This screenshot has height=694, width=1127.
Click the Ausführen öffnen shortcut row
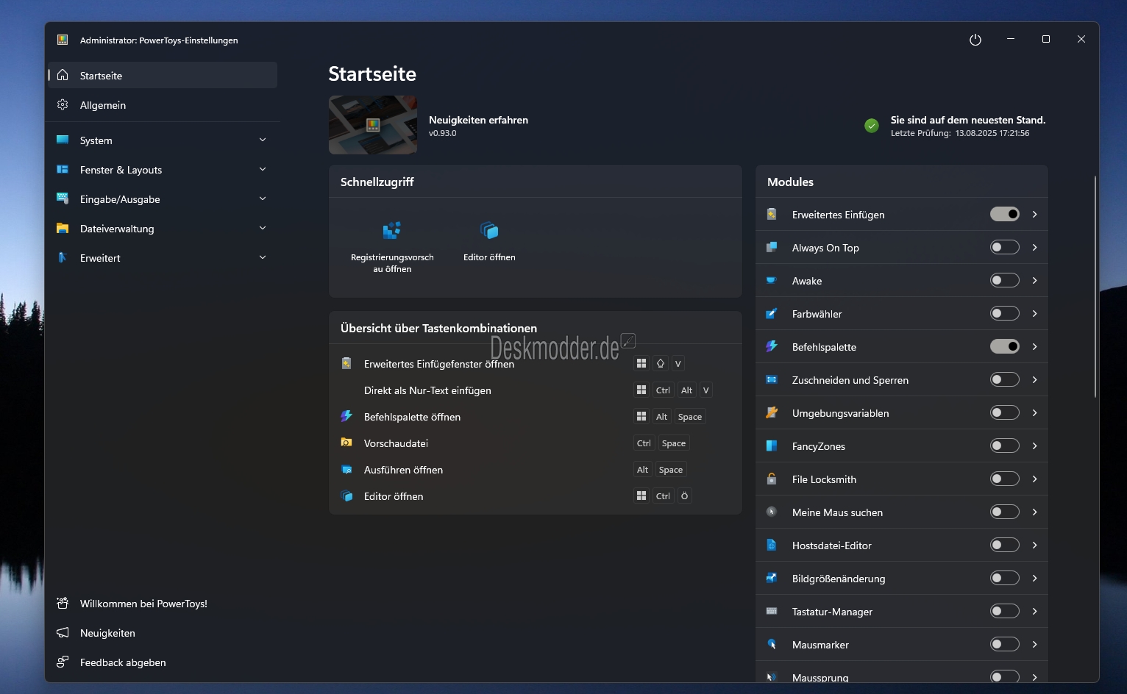[535, 469]
